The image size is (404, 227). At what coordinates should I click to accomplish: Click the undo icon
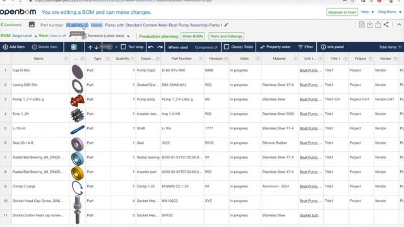click(x=151, y=47)
